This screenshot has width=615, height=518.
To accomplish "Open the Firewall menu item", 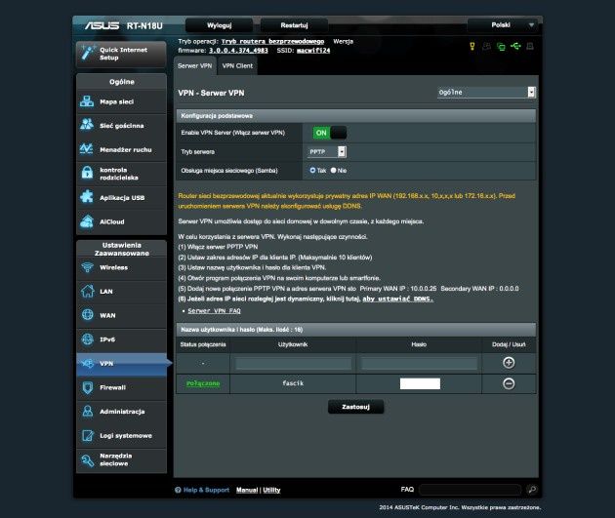I will point(122,387).
